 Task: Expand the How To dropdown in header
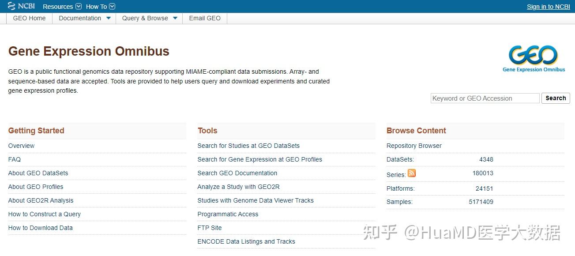[x=101, y=7]
